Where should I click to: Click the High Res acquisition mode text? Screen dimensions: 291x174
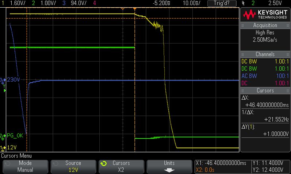[x=265, y=32]
